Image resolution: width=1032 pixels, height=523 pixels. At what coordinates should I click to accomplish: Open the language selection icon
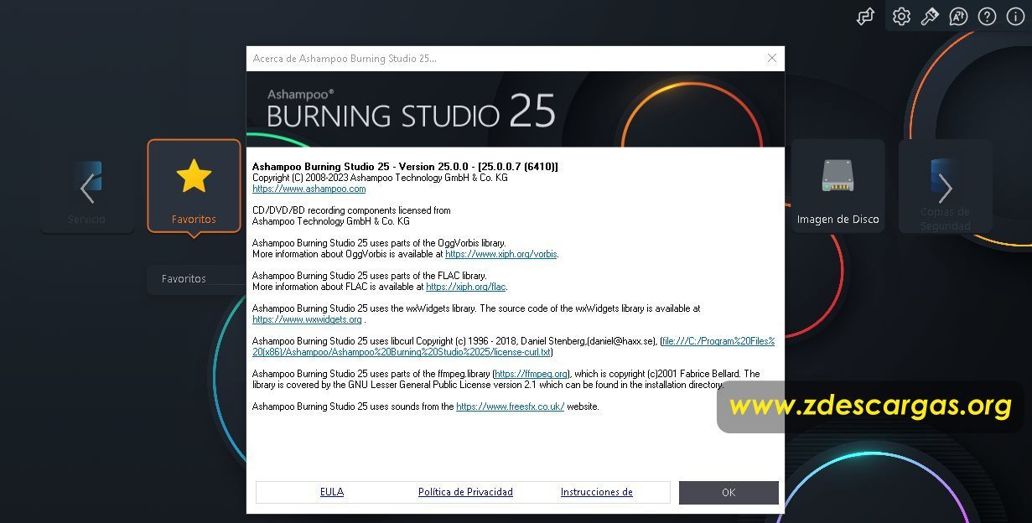958,17
